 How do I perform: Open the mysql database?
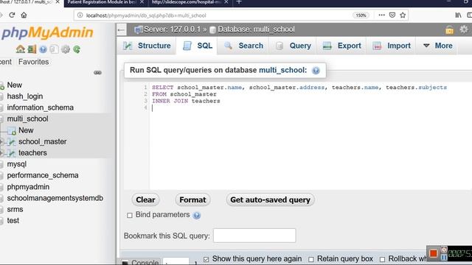point(16,164)
